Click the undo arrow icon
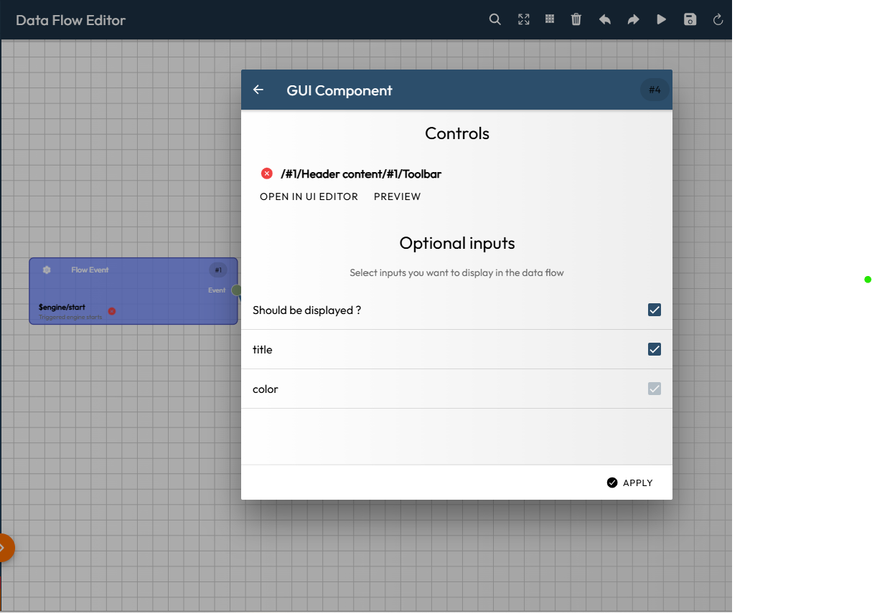 (605, 19)
